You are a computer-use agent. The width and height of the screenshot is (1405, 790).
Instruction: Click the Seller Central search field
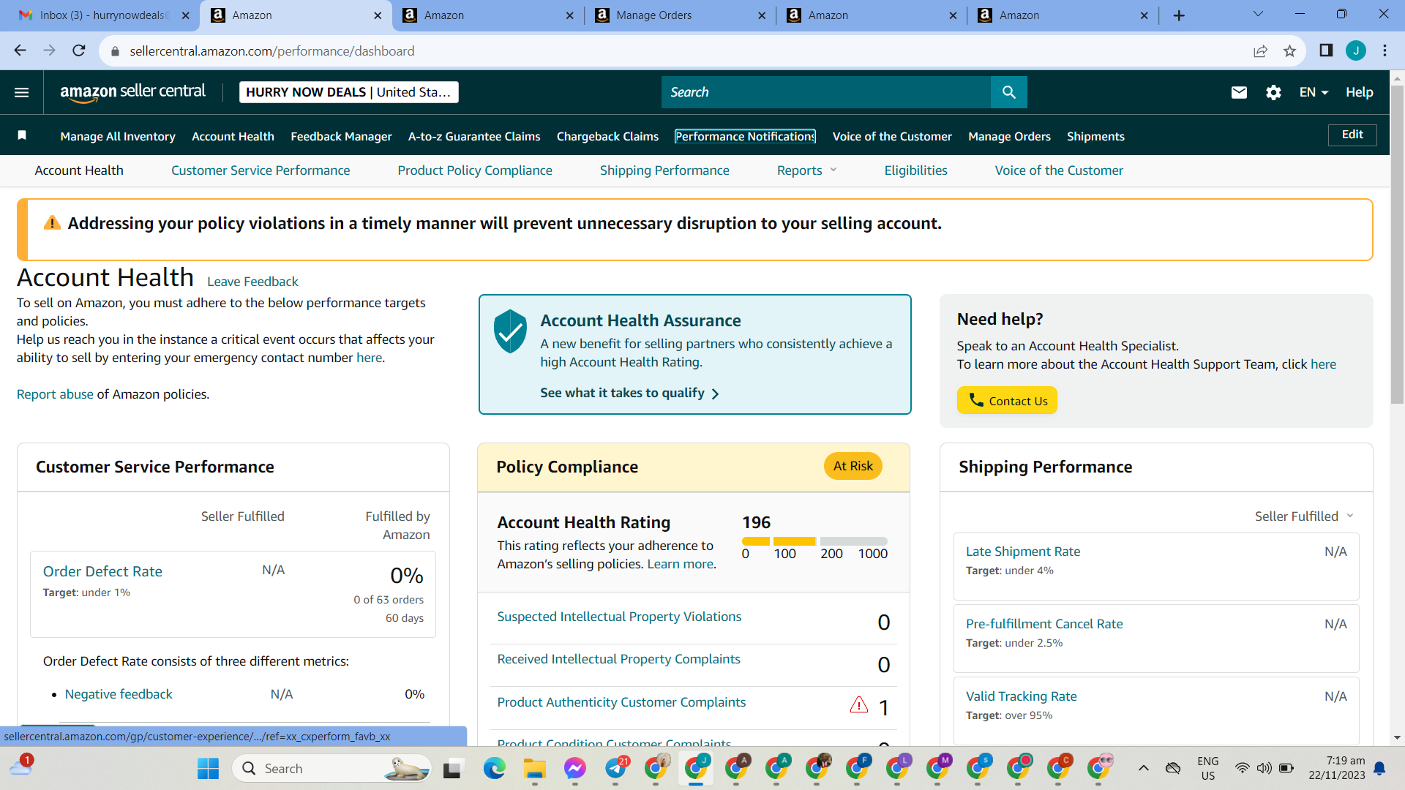point(825,92)
